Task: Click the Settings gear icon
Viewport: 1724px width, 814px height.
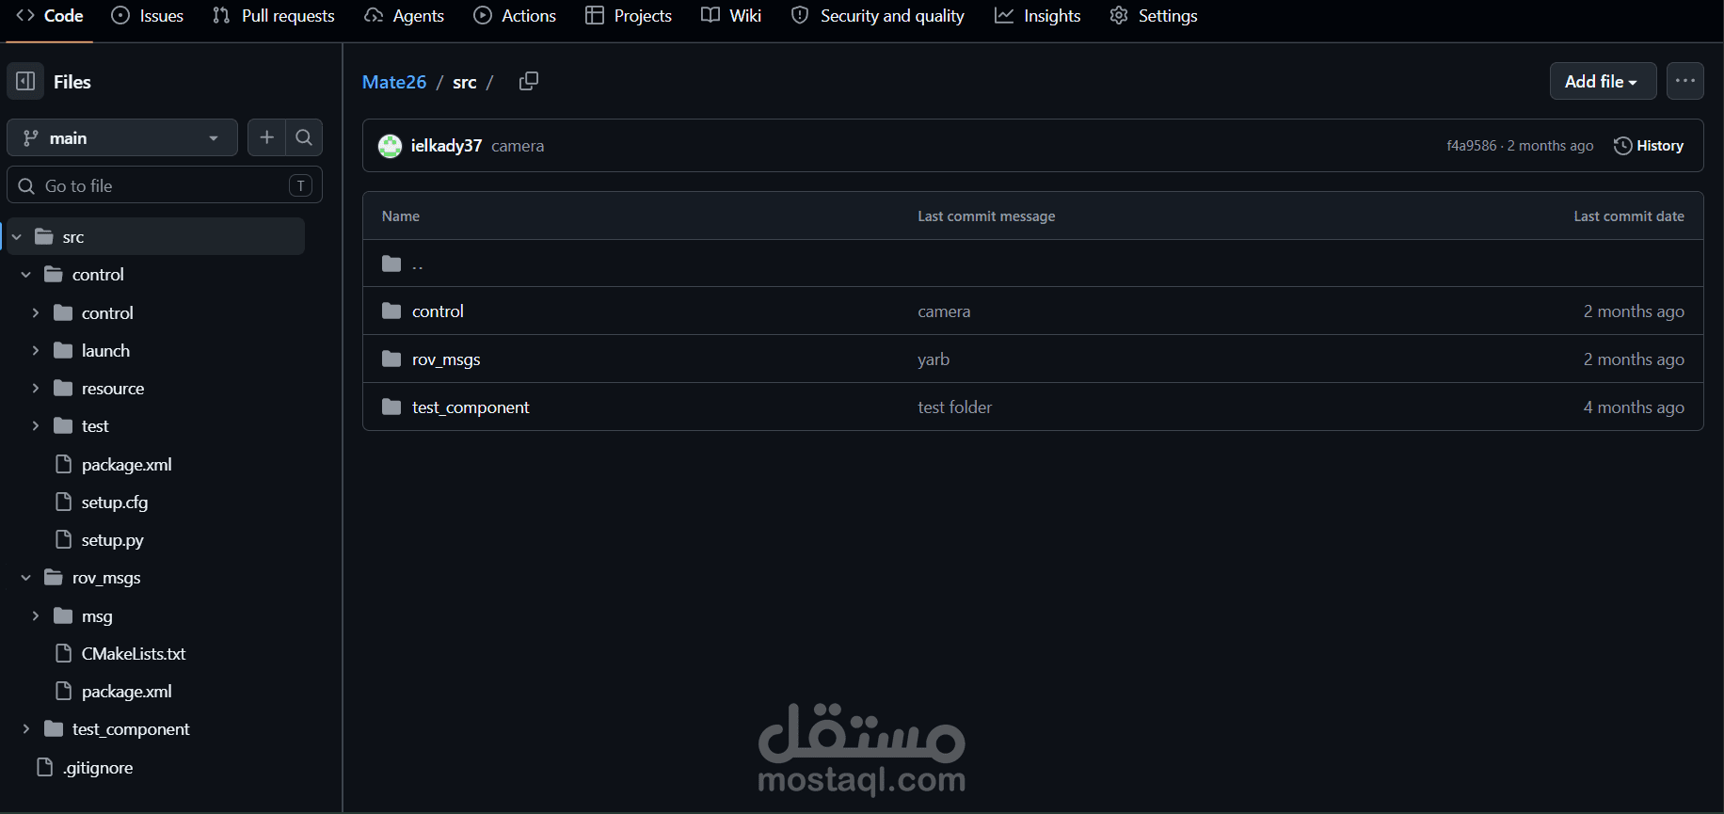Action: point(1119,15)
